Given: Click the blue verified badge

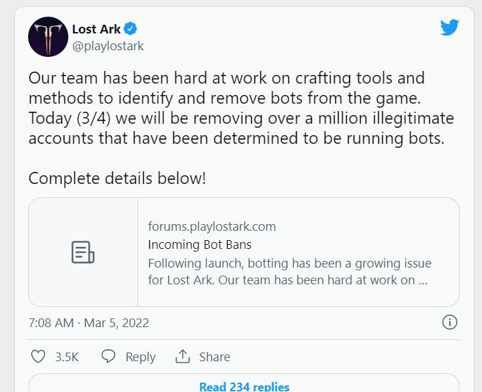Looking at the screenshot, I should 131,29.
